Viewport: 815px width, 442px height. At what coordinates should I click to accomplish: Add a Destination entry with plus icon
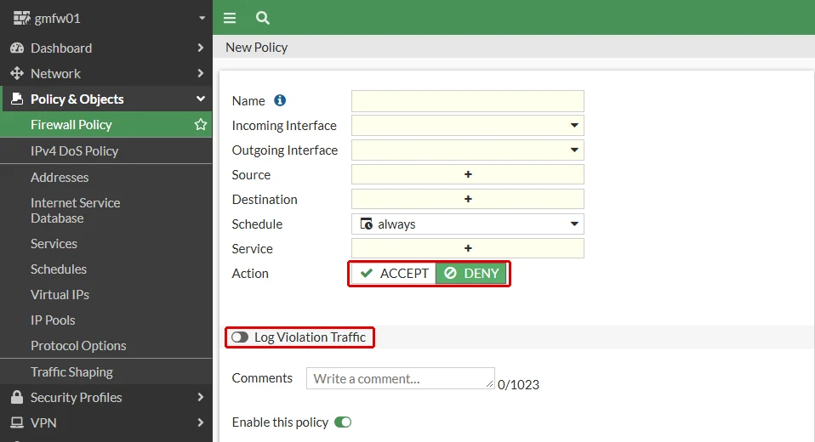pyautogui.click(x=468, y=199)
